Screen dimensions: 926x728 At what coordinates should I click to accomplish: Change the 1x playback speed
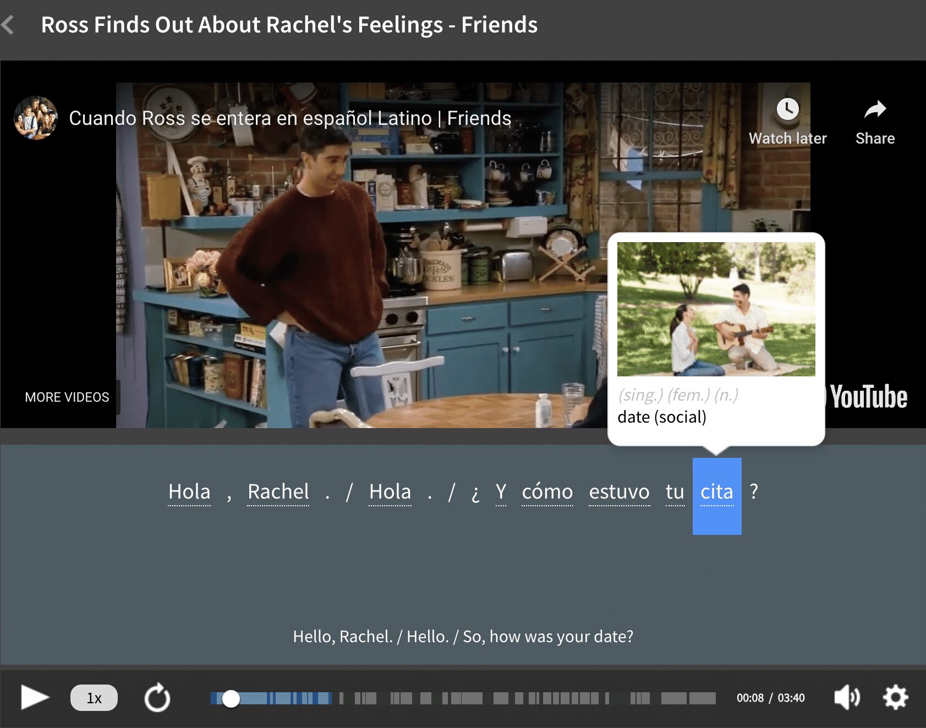pyautogui.click(x=94, y=698)
